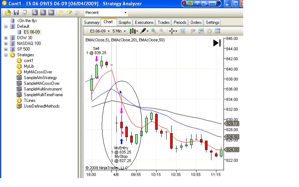299x187 pixels.
Task: Collapse the Default instrument list
Action: coord(6,26)
